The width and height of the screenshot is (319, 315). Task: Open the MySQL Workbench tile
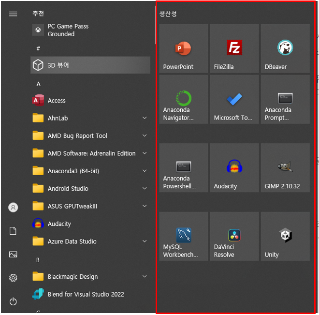(184, 236)
